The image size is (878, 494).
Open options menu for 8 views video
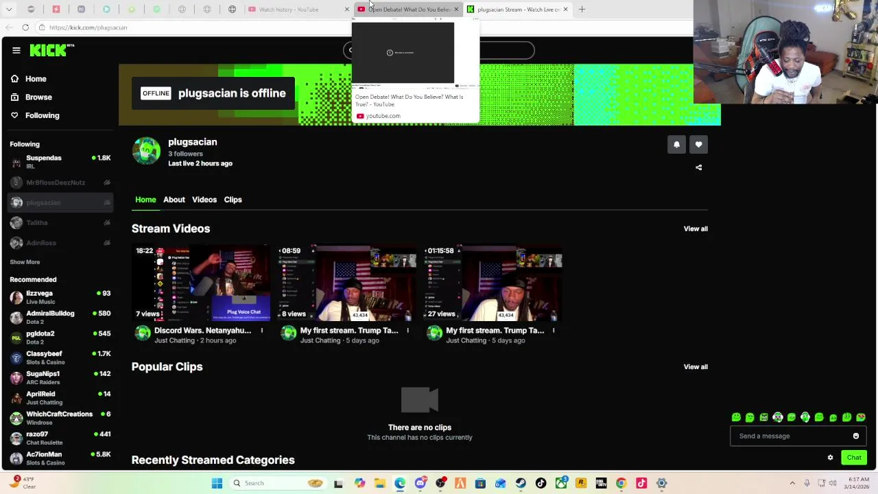407,331
